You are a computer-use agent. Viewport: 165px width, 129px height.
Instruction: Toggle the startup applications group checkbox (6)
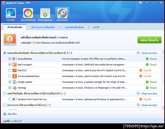click(5, 53)
